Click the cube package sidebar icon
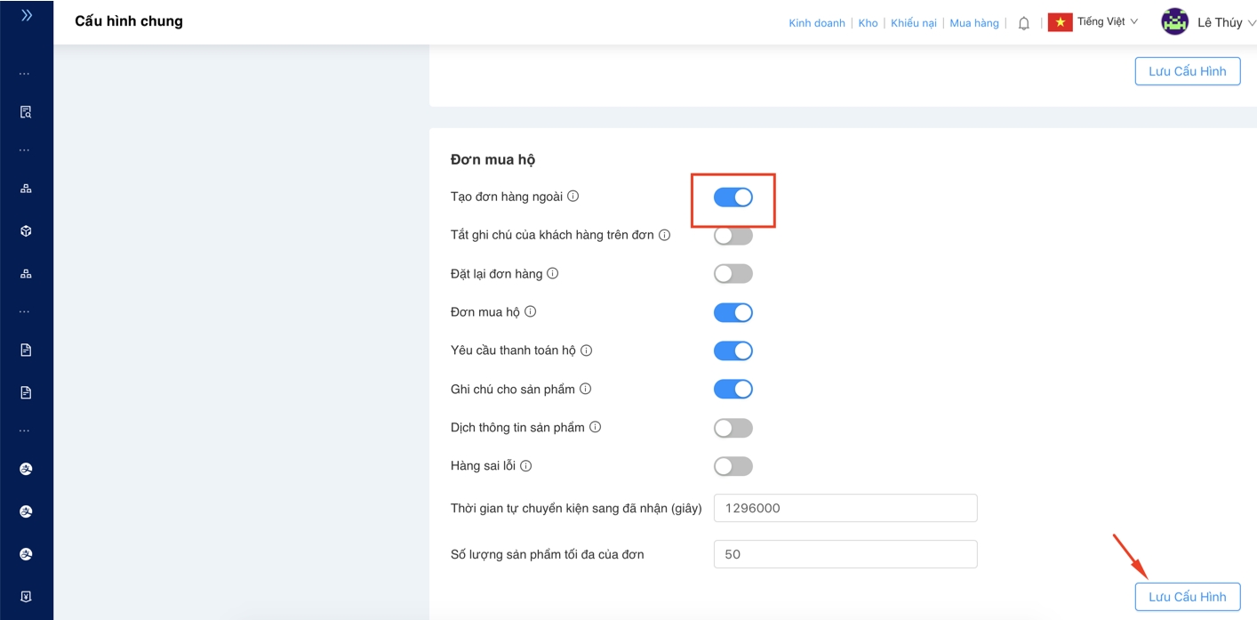The width and height of the screenshot is (1257, 620). 26,231
